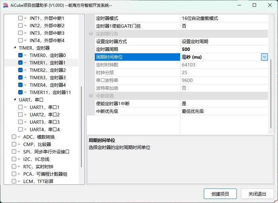The width and height of the screenshot is (278, 203).
Task: Check the UART1 串口1 checkbox
Action: pyautogui.click(x=20, y=107)
